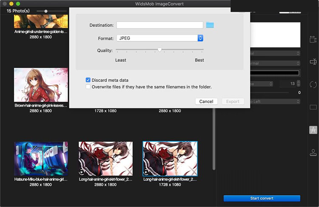319x207 pixels.
Task: Open the Format JPEG dropdown
Action: pyautogui.click(x=159, y=38)
